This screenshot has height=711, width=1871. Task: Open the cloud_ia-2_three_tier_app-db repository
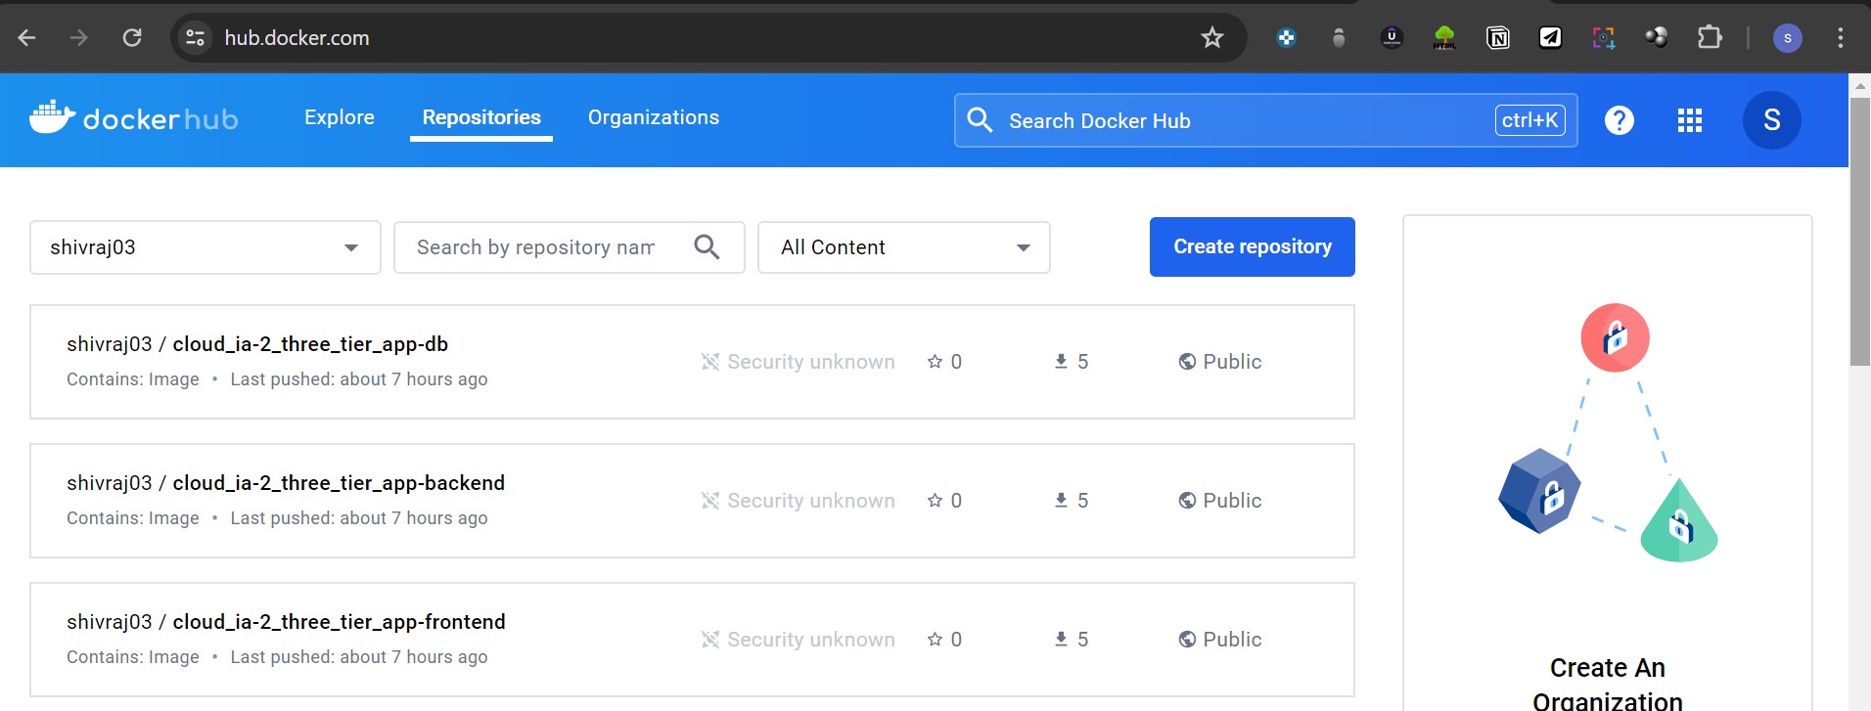[x=310, y=344]
